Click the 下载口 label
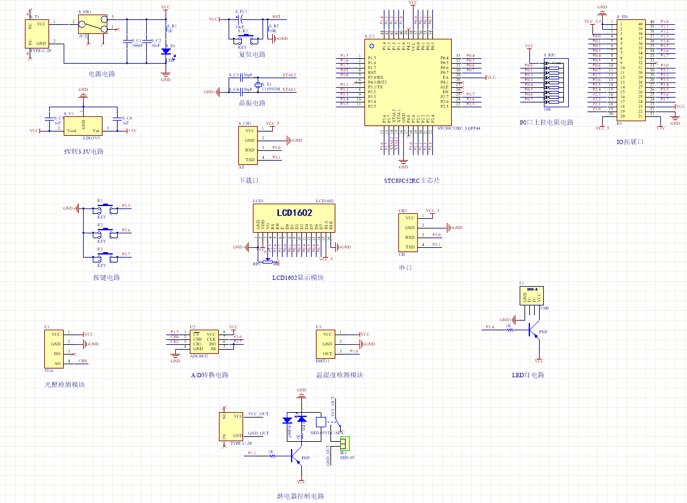The image size is (687, 503). click(x=249, y=181)
